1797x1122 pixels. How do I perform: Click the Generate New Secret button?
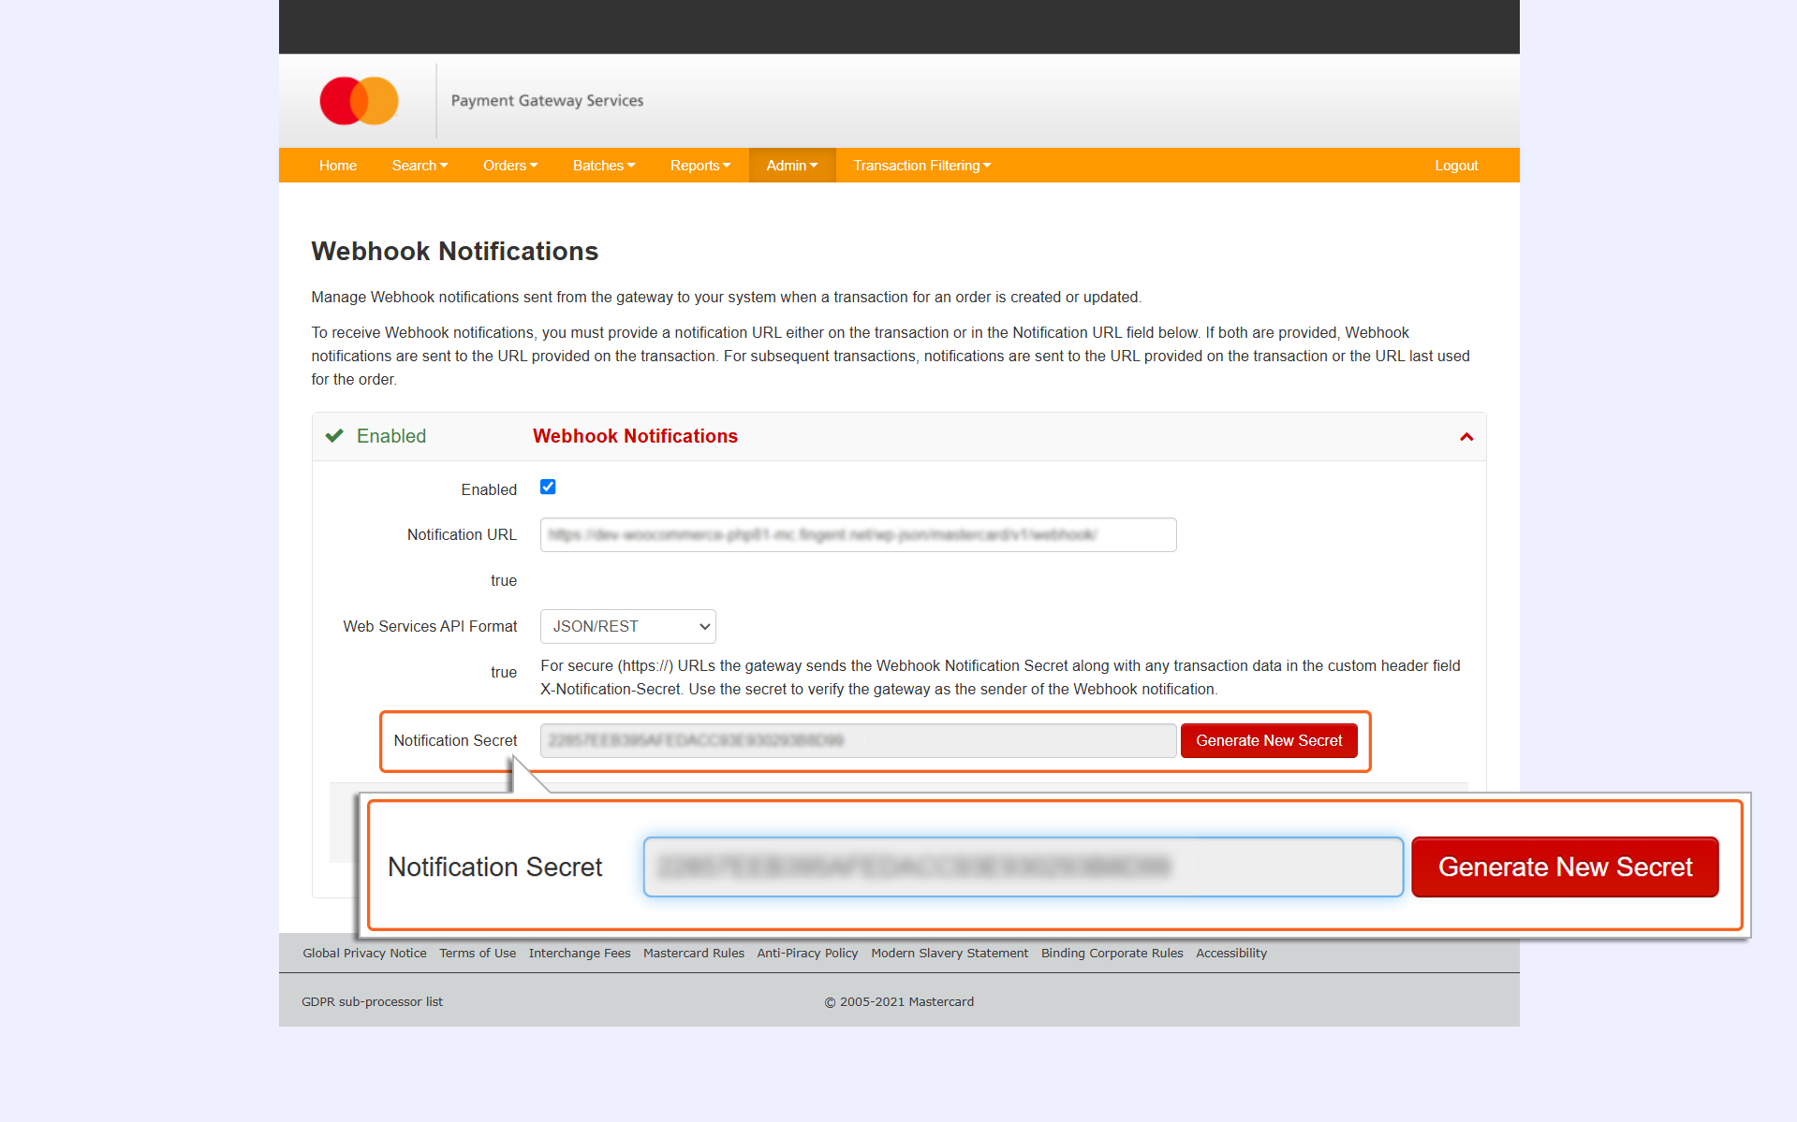[x=1269, y=741]
